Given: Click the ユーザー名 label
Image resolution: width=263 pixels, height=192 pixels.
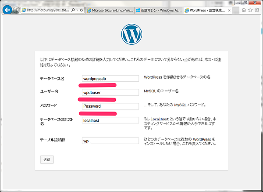Looking at the screenshot, I should click(49, 91).
